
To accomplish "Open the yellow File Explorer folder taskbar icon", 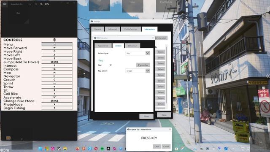I will click(x=65, y=149).
